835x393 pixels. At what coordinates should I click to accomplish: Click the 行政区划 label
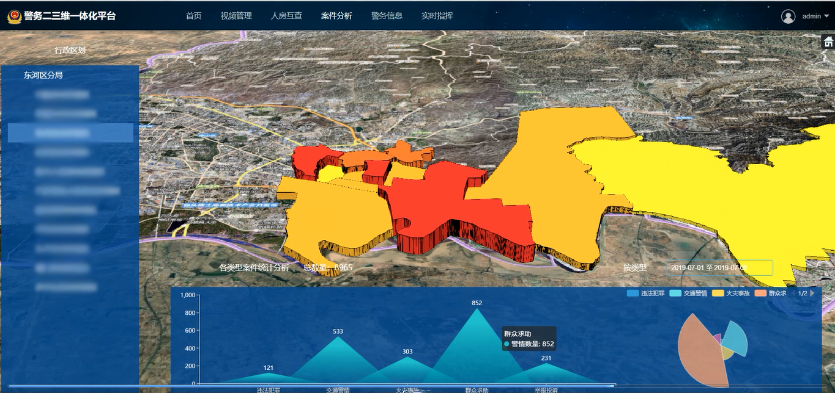coord(70,50)
